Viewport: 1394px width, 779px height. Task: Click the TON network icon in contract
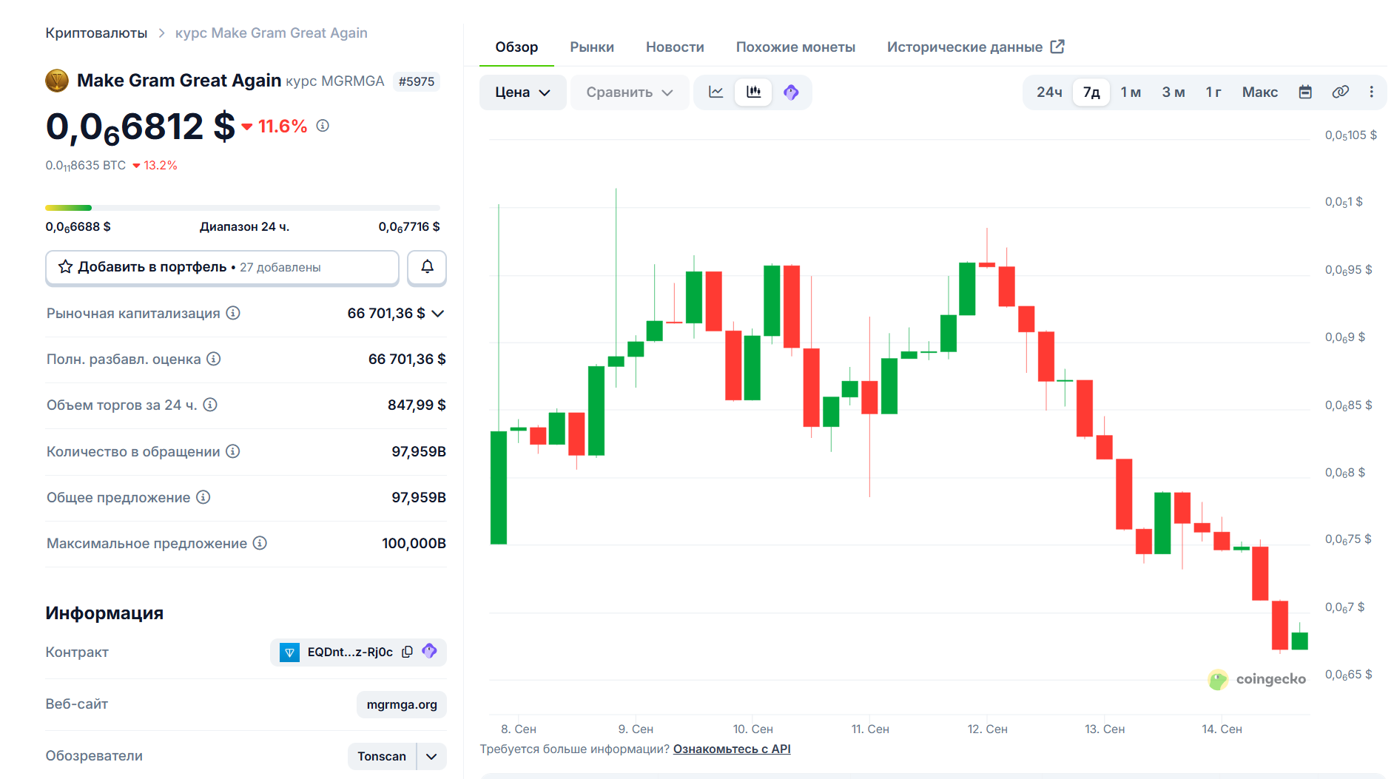point(289,652)
